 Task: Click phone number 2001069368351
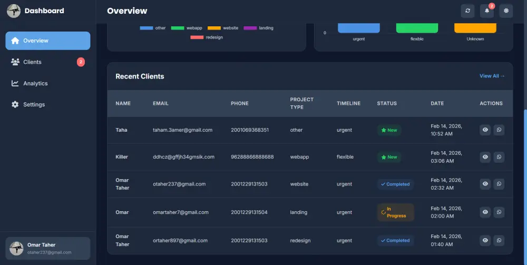(250, 130)
